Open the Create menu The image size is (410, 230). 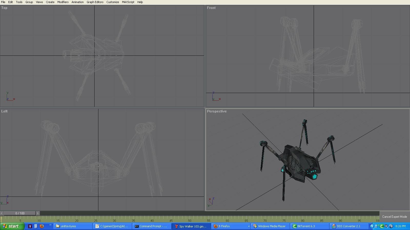pos(50,2)
